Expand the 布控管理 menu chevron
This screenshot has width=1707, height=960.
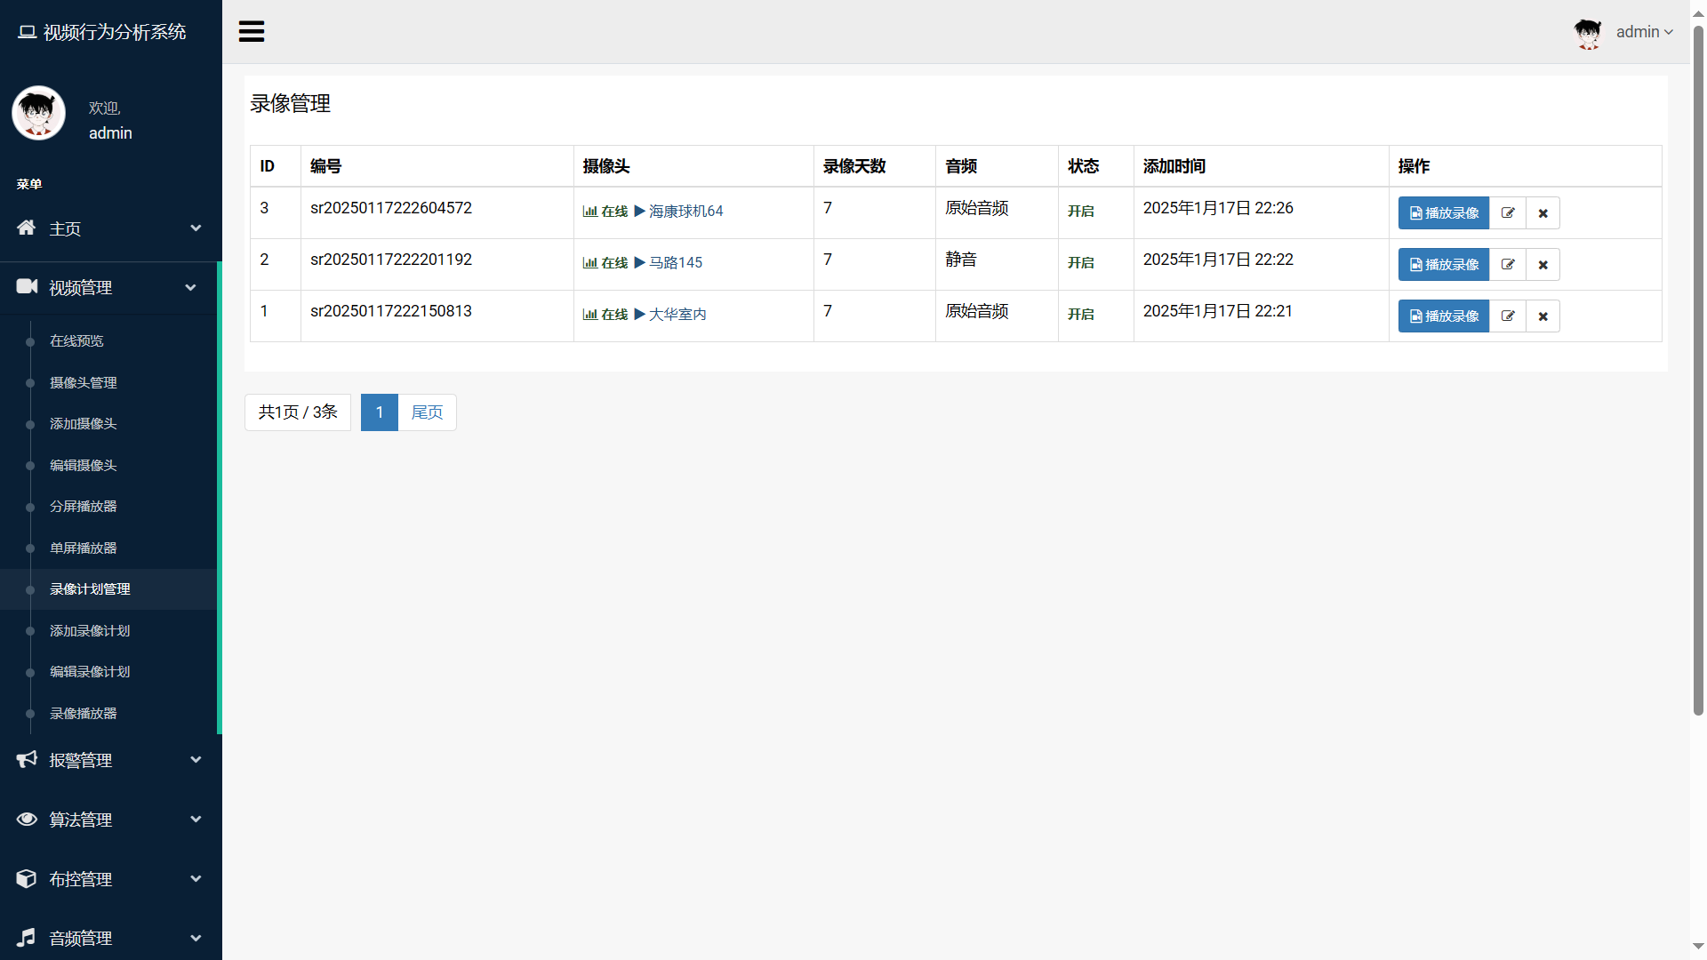196,879
